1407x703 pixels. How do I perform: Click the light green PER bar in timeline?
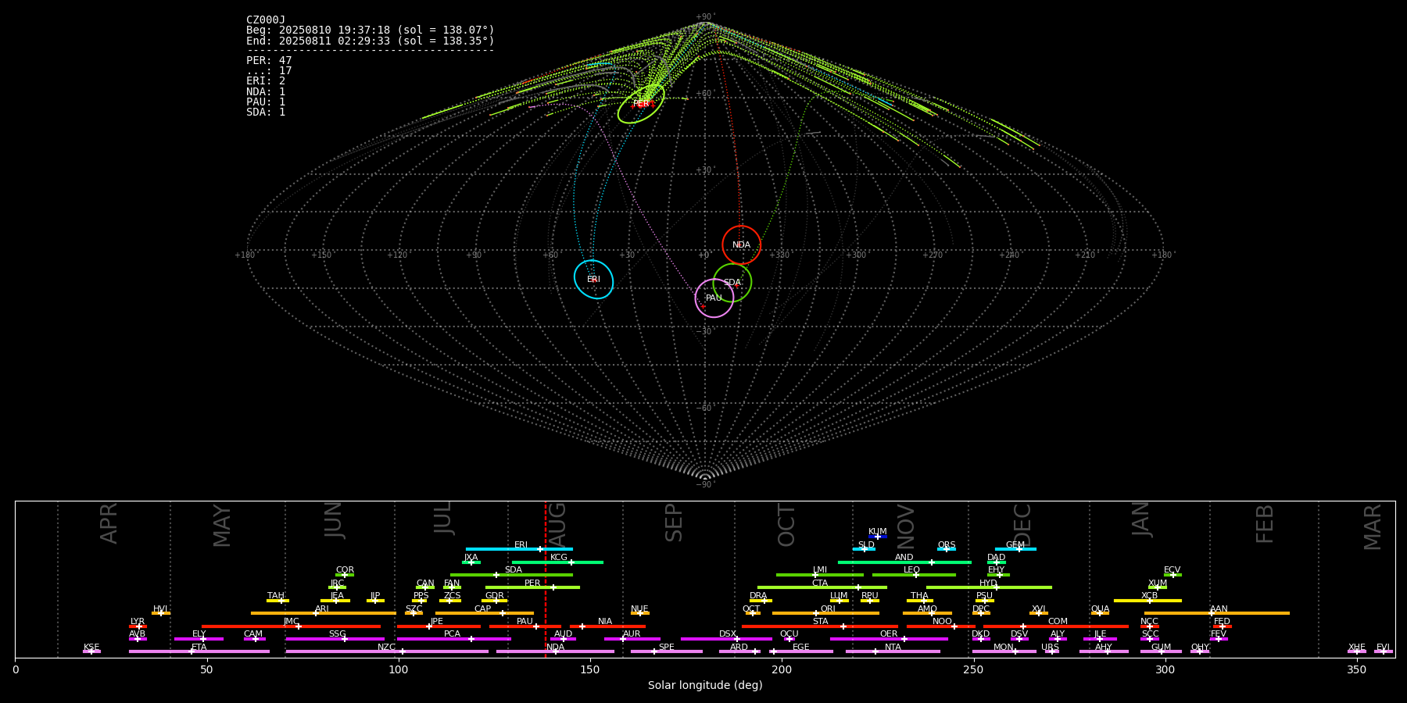[x=532, y=587]
